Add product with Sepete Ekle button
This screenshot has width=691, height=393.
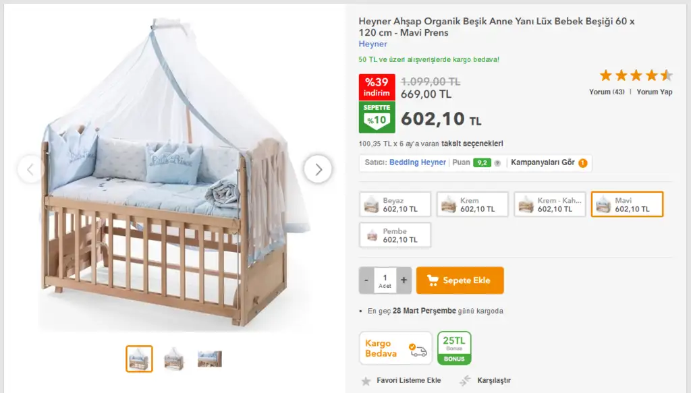460,280
